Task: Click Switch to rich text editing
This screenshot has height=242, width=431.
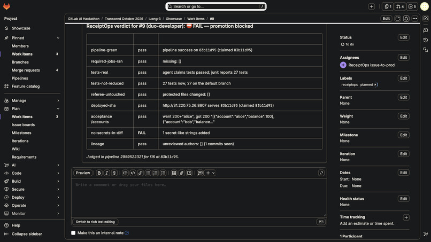Action: click(x=95, y=222)
